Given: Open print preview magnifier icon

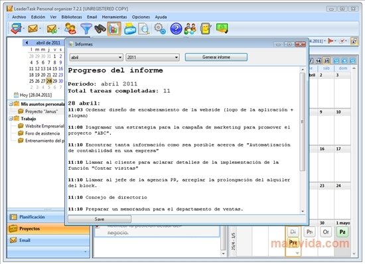Looking at the screenshot, I should [144, 29].
